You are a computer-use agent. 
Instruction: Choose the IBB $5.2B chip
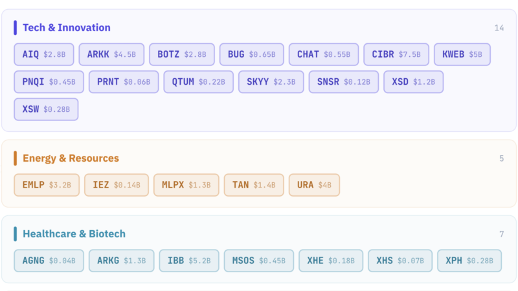coord(189,261)
